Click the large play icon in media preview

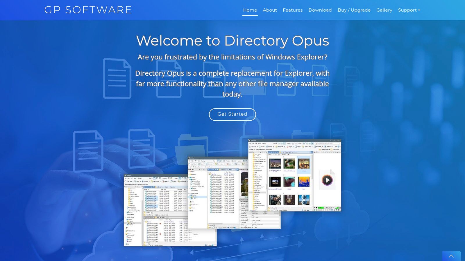click(x=327, y=180)
